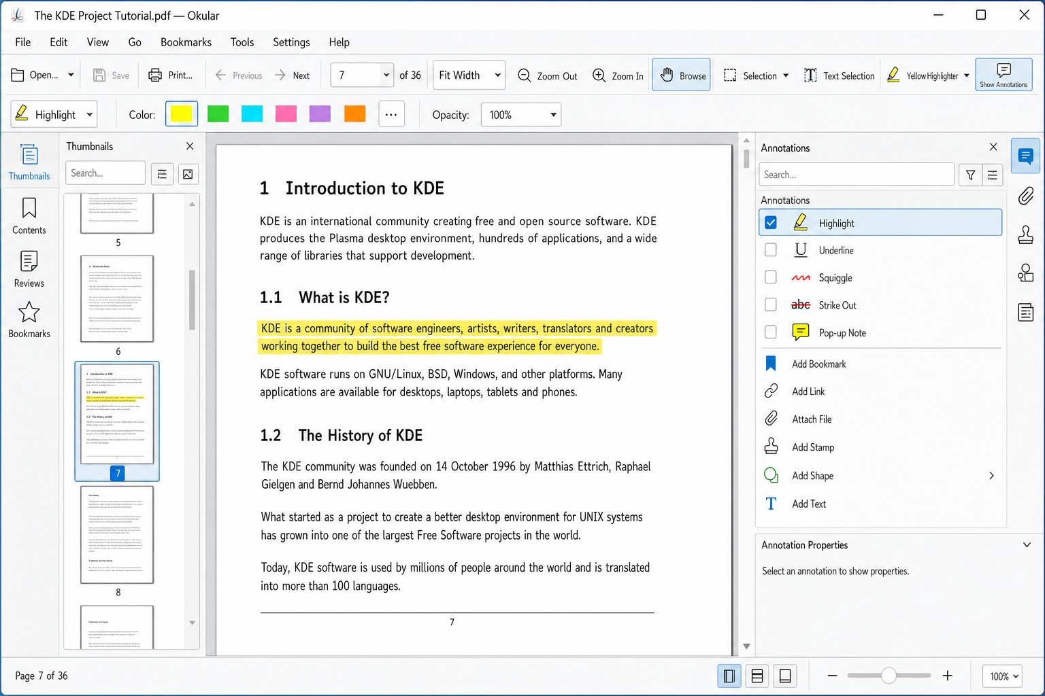
Task: Click the thumbnails list view icon
Action: pos(162,174)
